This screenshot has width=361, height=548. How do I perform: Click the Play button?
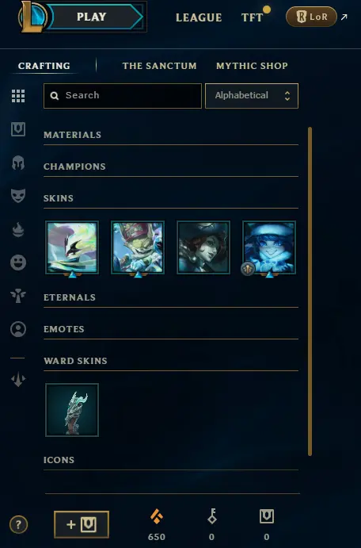(x=95, y=17)
